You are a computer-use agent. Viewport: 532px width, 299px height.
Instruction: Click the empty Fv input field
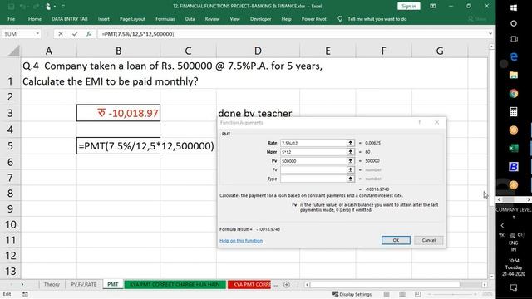[313, 169]
